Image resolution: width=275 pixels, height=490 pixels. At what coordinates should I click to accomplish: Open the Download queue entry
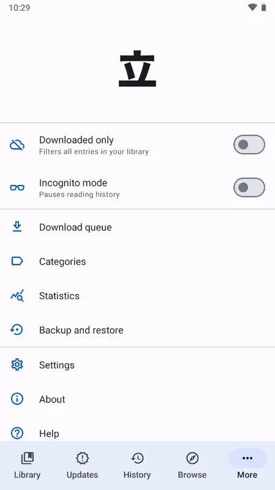click(137, 227)
